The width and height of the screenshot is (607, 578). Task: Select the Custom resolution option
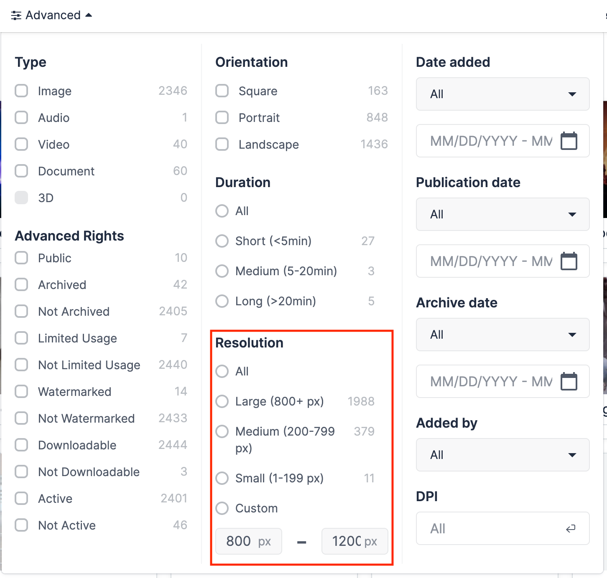click(x=222, y=508)
